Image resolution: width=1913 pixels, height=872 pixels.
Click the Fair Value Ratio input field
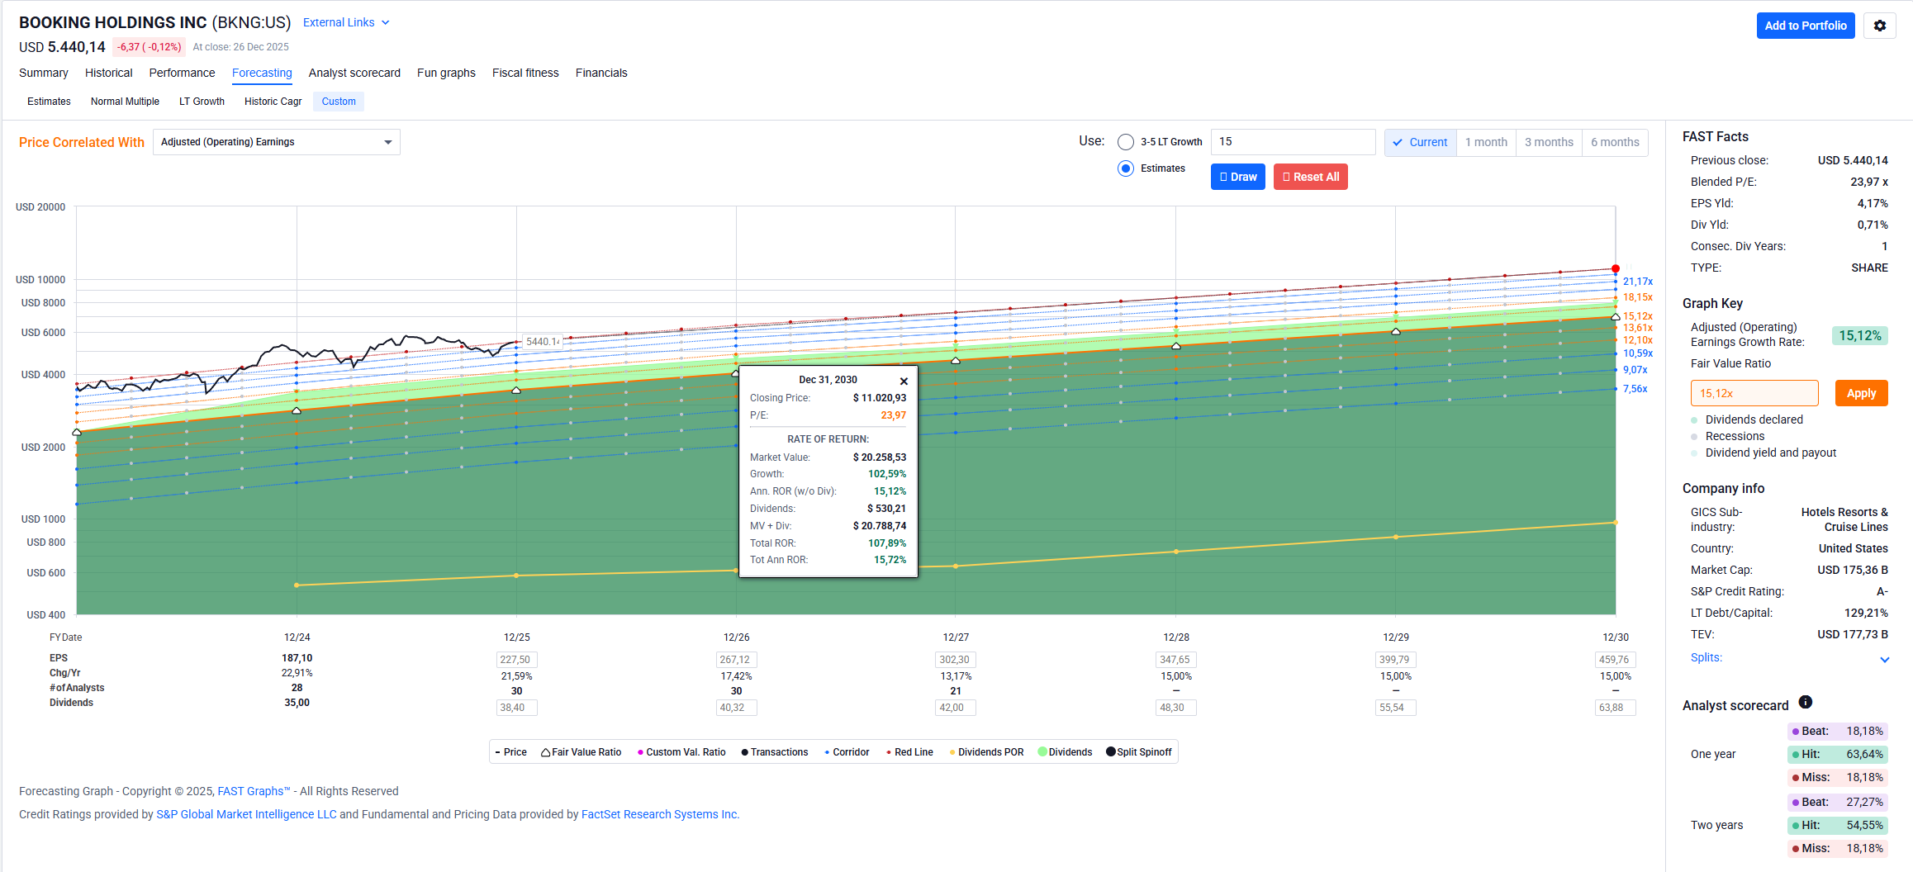pos(1754,393)
